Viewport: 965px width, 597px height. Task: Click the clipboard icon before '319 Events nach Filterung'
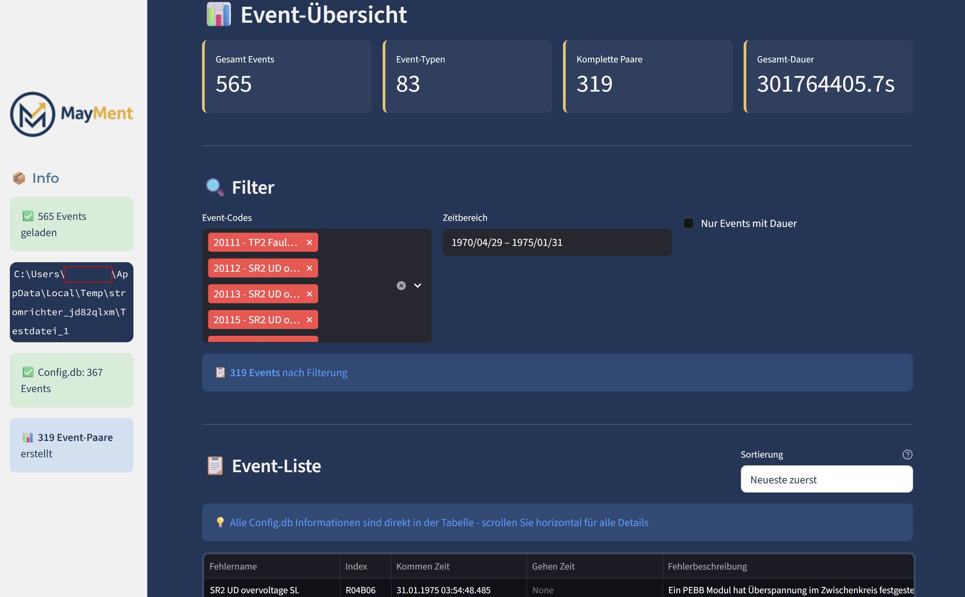(220, 372)
